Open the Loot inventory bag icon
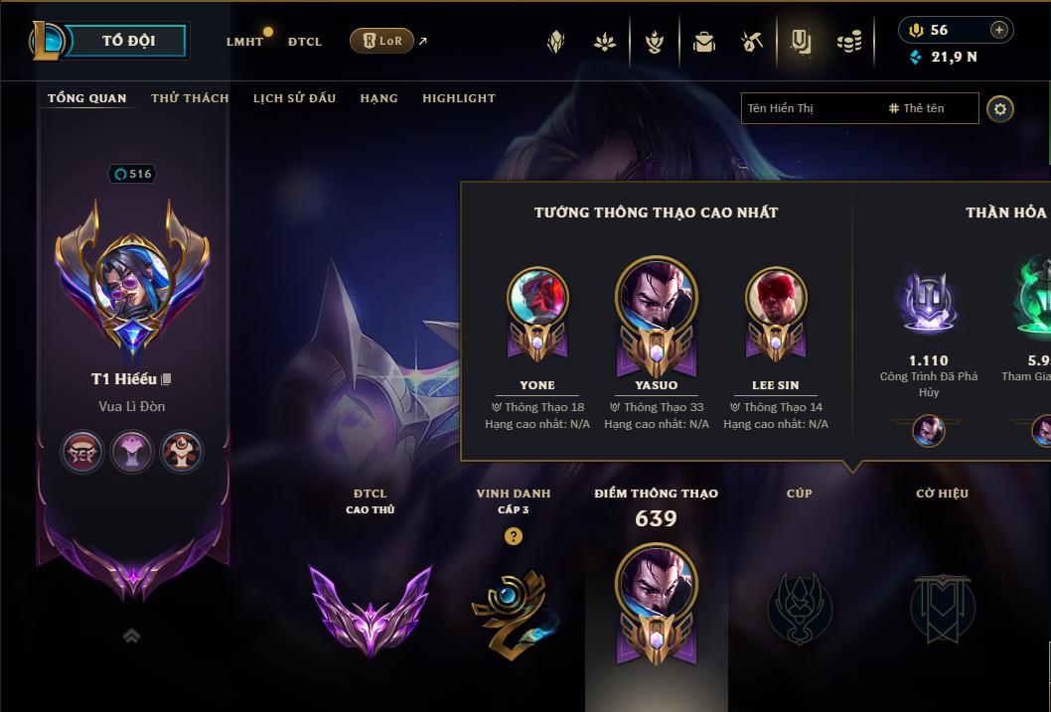Viewport: 1051px width, 712px height. (703, 42)
